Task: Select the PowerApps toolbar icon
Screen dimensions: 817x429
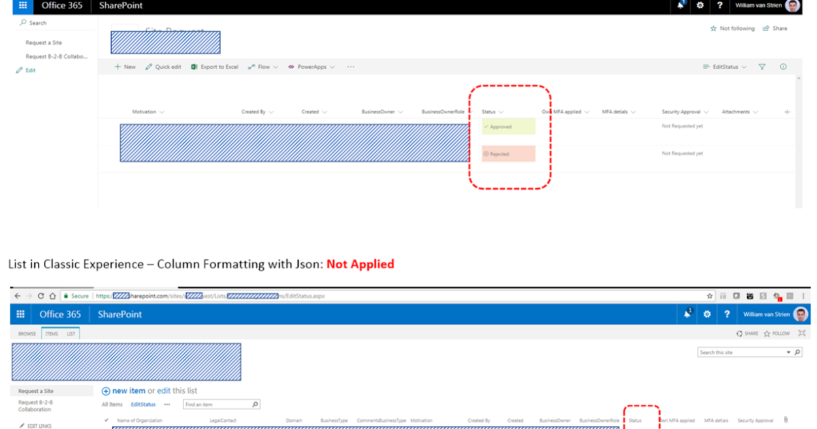Action: tap(310, 67)
